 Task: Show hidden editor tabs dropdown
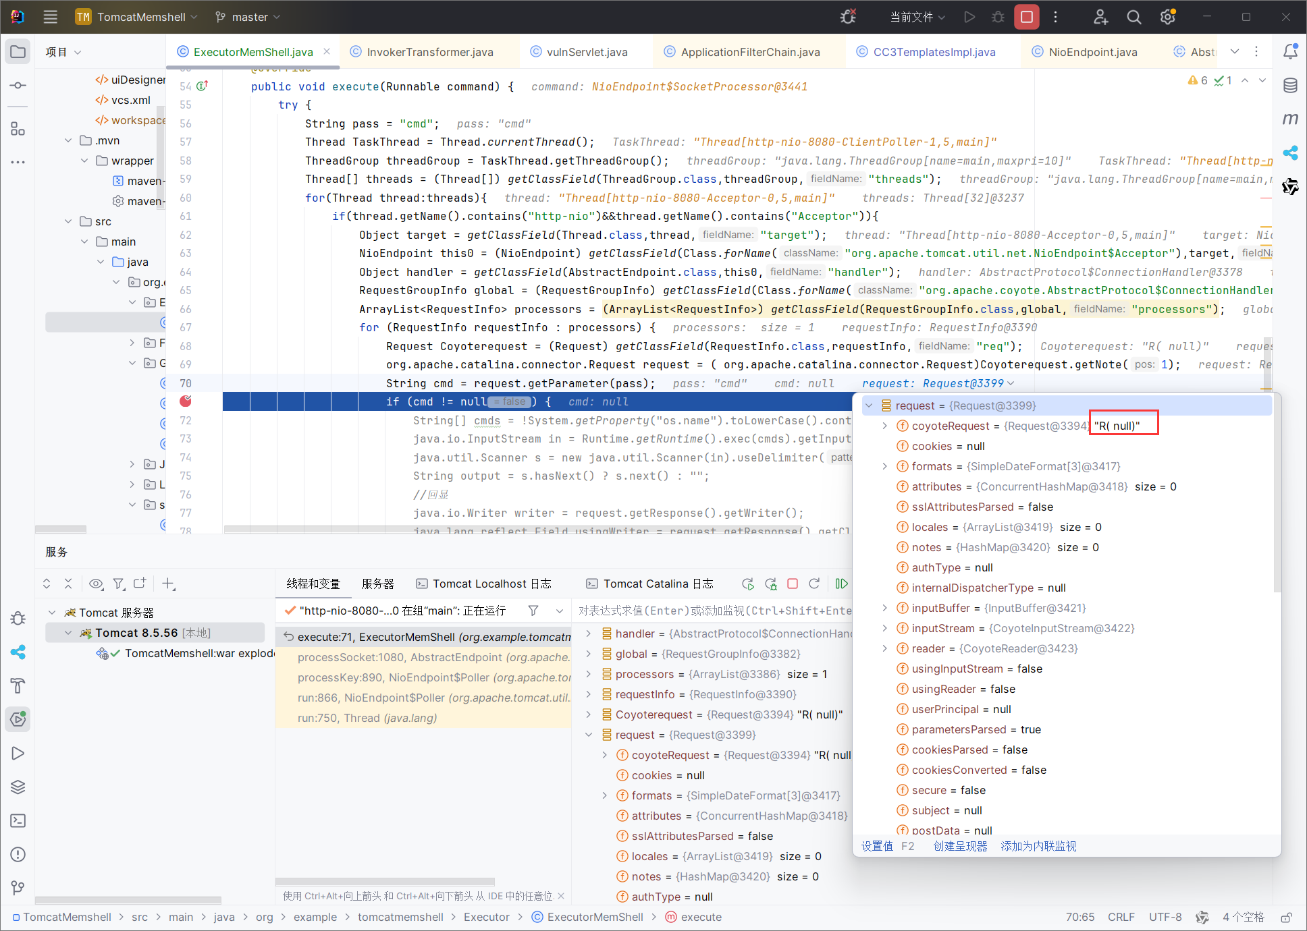1235,51
